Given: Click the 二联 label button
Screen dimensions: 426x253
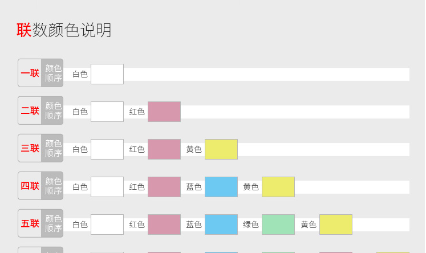Looking at the screenshot, I should click(x=30, y=111).
